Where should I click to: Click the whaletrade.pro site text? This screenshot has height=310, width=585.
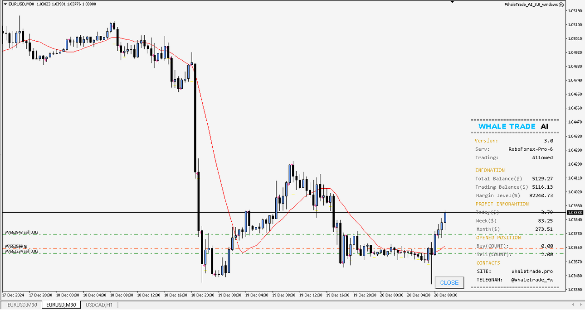[x=532, y=271]
